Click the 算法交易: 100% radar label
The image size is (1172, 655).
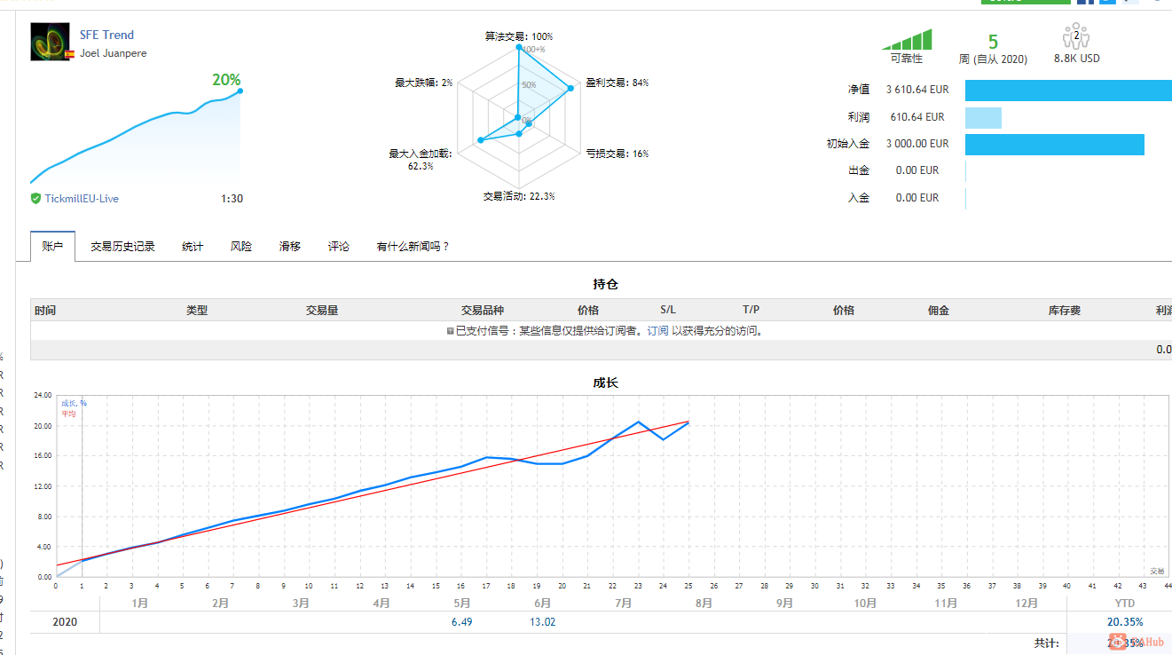(x=519, y=36)
